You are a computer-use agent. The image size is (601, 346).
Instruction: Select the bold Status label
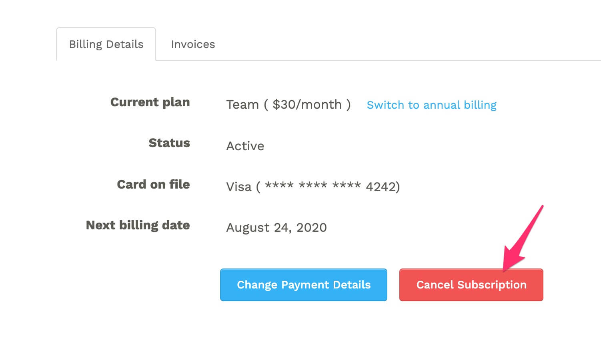pyautogui.click(x=169, y=143)
